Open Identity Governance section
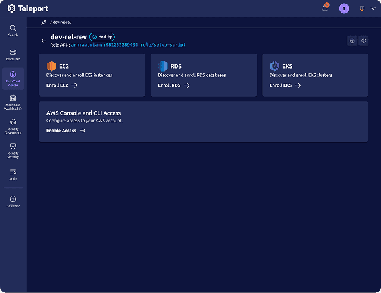The width and height of the screenshot is (381, 293). click(x=13, y=127)
